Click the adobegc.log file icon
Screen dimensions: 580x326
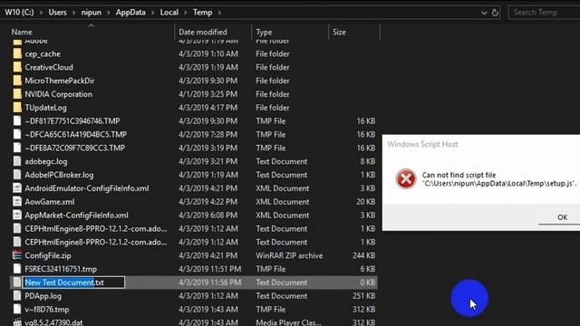click(17, 161)
